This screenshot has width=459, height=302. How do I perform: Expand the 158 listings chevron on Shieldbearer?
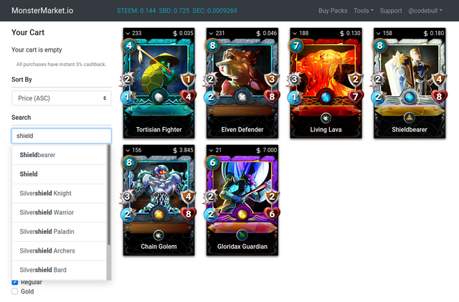378,34
